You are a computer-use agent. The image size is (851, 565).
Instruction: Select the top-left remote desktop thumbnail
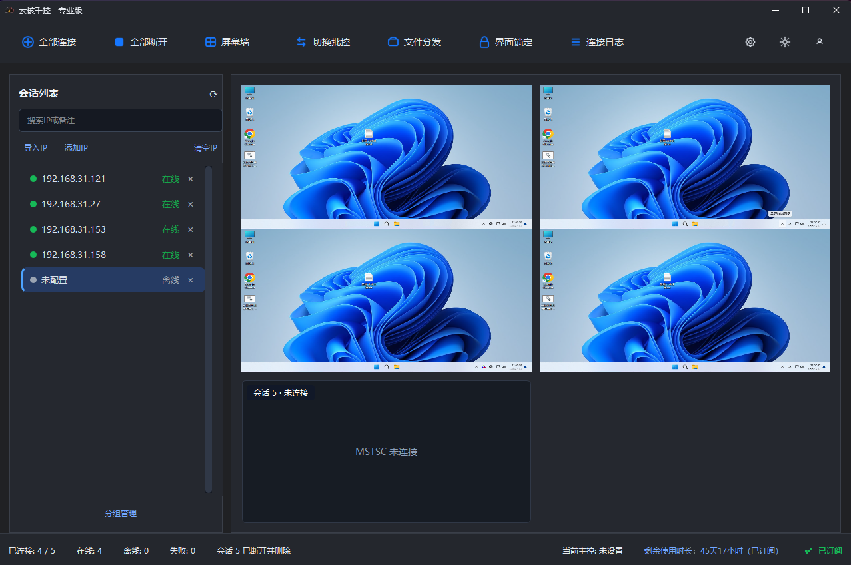387,157
